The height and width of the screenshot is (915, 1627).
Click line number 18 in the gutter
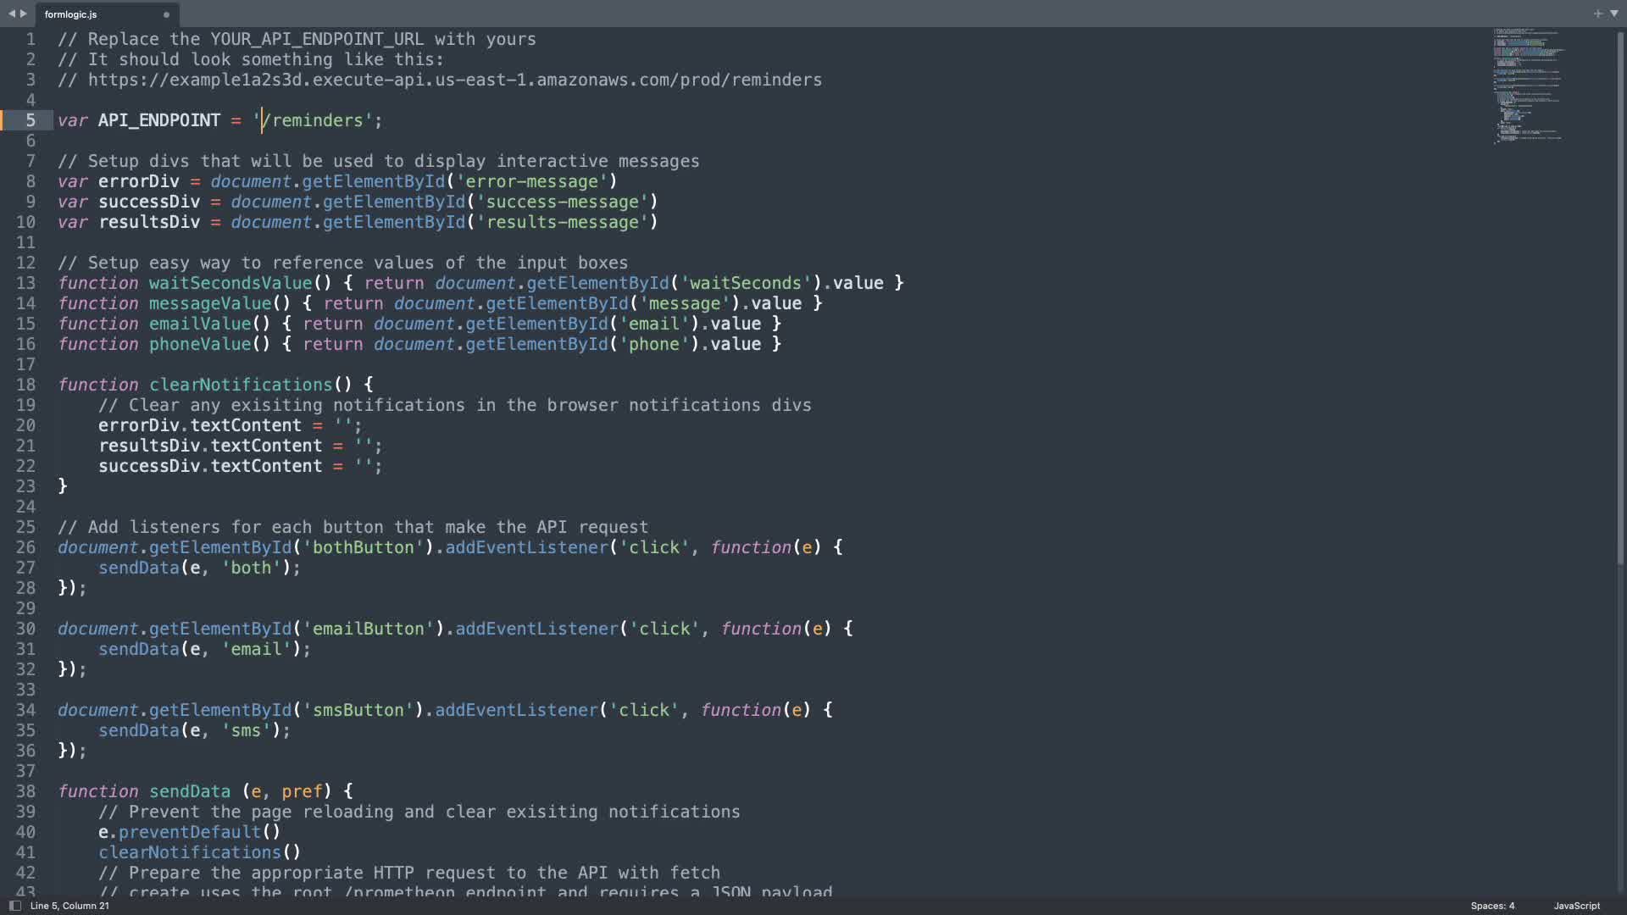click(x=26, y=385)
